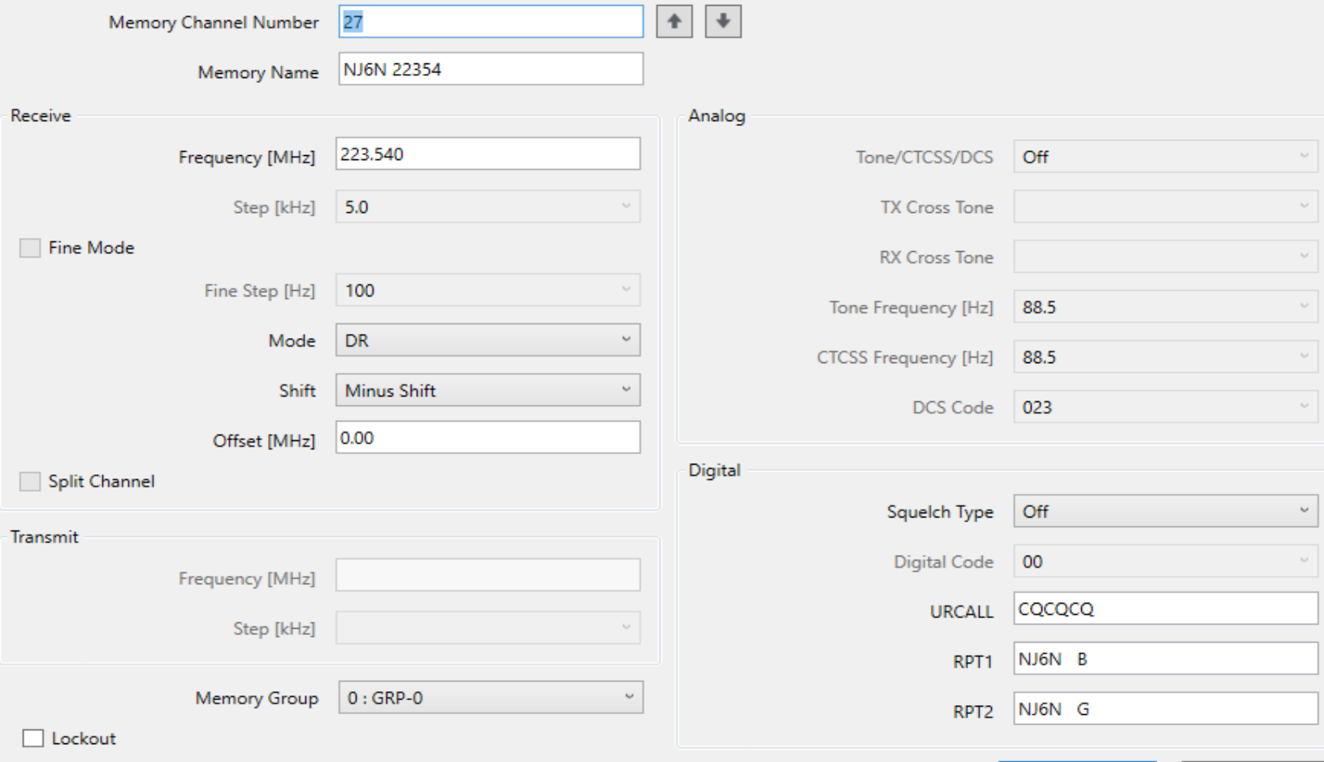Open the RX Cross Tone dropdown
Screen dimensions: 1324x762
point(1166,257)
